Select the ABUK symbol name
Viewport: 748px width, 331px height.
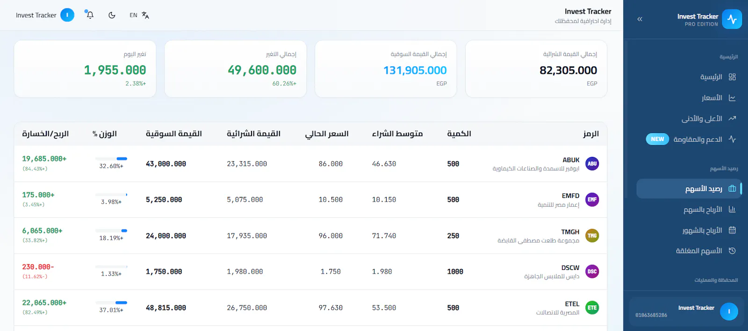[571, 160]
